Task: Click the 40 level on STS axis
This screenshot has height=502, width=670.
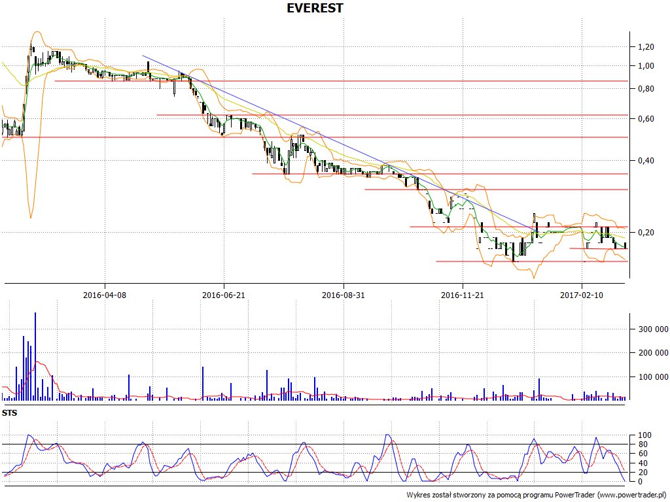Action: (x=643, y=463)
